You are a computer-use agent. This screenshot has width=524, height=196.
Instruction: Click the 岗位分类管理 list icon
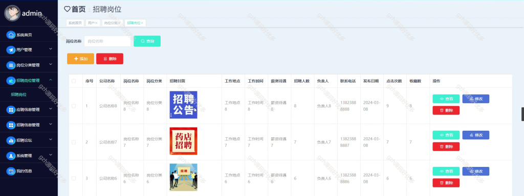(11, 65)
